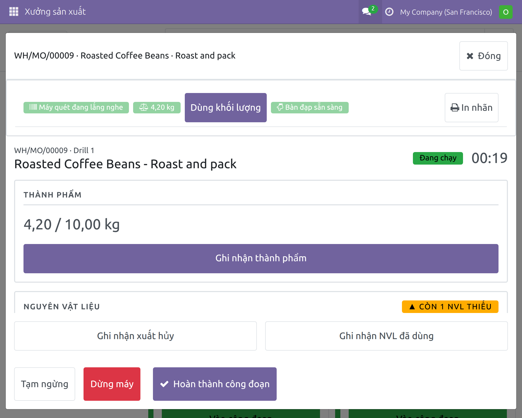Click the red Dừng máy button

pos(112,384)
